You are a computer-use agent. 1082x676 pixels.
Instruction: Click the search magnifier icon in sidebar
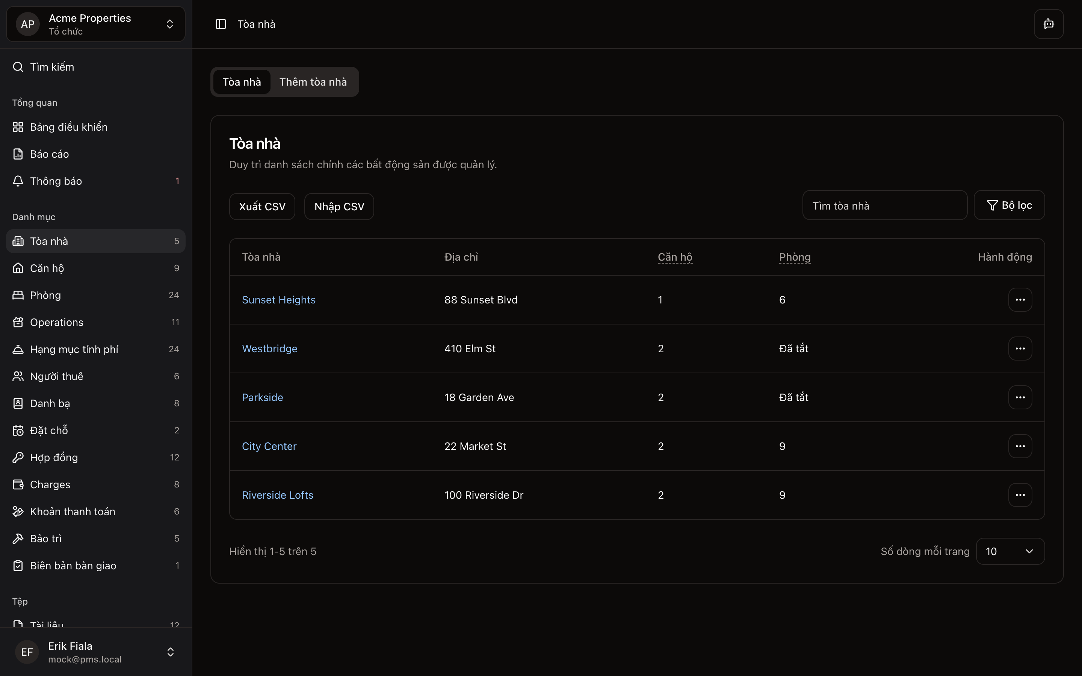[x=18, y=67]
